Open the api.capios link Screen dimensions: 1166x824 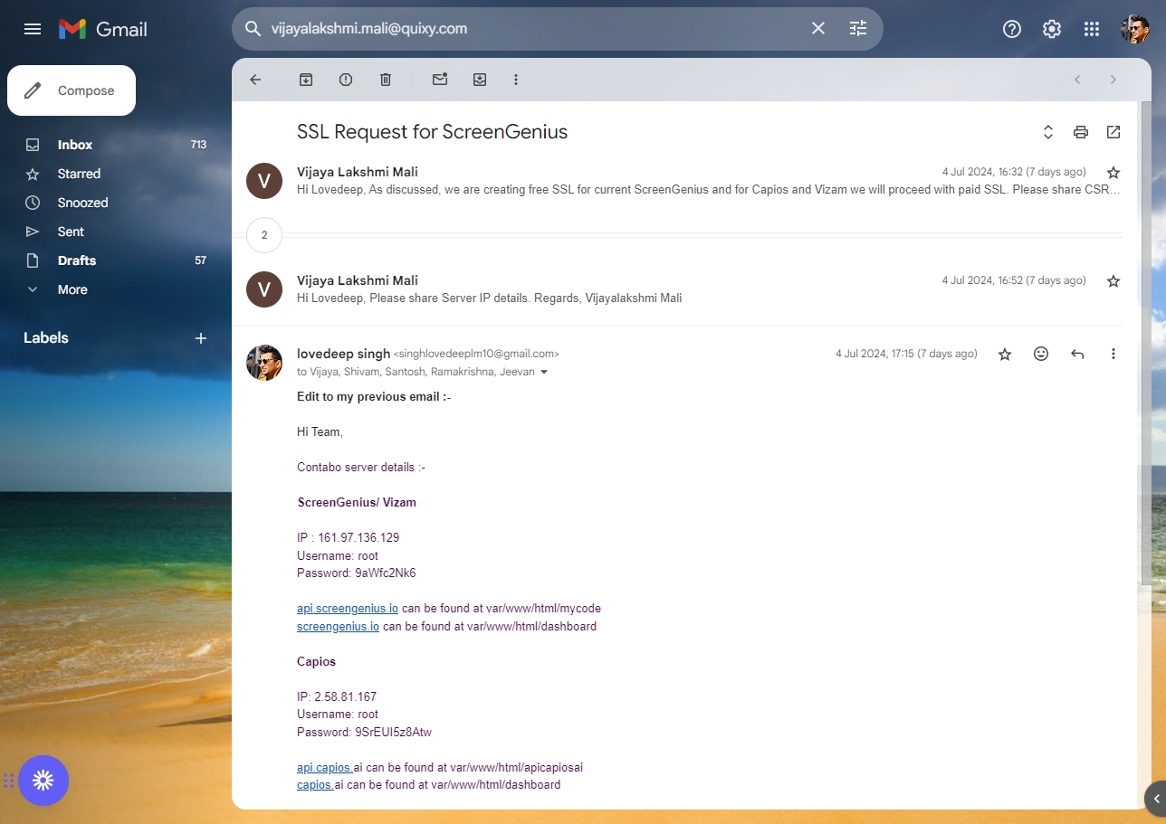point(325,767)
